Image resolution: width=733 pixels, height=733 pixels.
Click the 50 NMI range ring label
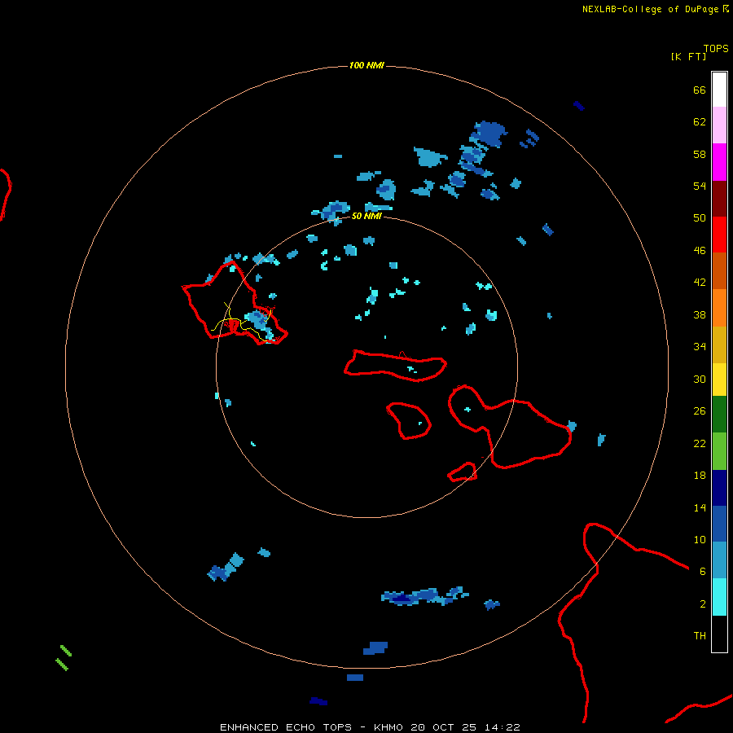pyautogui.click(x=366, y=216)
